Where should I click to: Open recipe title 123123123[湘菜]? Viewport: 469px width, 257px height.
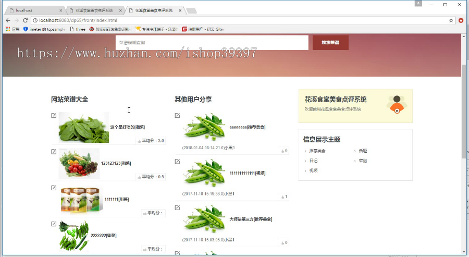click(116, 163)
